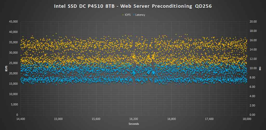Click the x-axis label 15,600
This screenshot has height=130, width=266.
[96, 119]
